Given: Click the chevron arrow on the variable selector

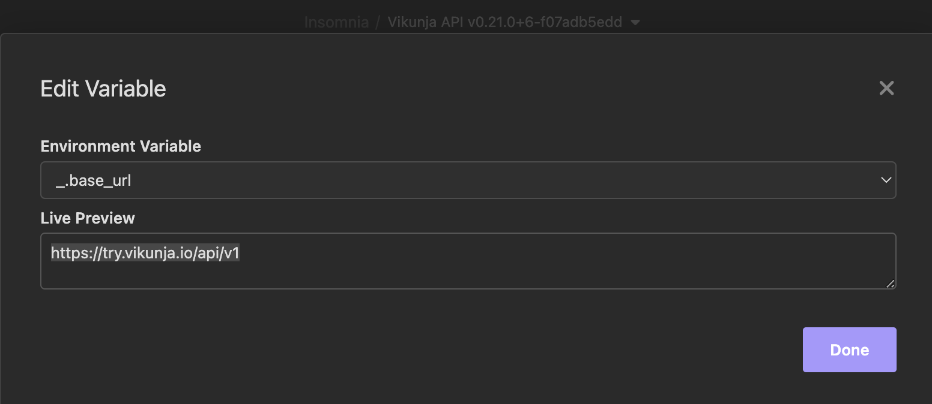Looking at the screenshot, I should pos(886,180).
